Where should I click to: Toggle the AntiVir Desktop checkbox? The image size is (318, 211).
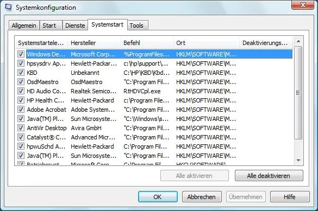tap(21, 128)
